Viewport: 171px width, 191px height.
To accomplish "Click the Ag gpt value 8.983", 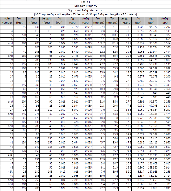I will pos(154,97).
